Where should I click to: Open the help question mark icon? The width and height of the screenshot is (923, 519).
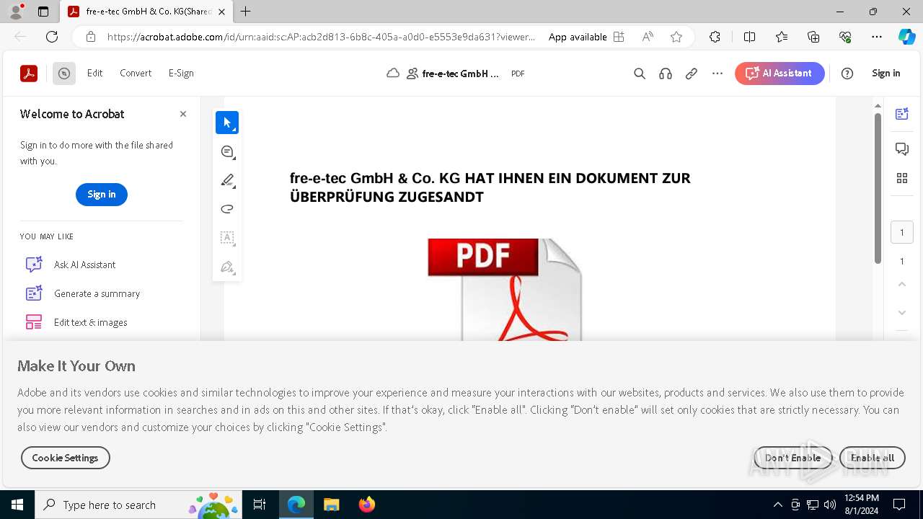point(847,74)
